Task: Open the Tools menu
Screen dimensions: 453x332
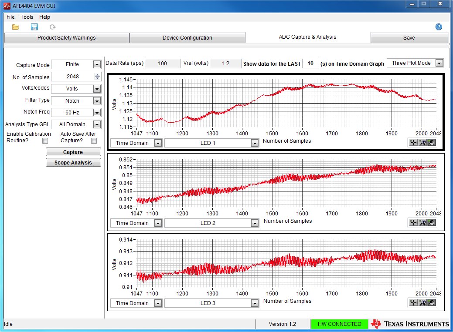Action: tap(27, 17)
